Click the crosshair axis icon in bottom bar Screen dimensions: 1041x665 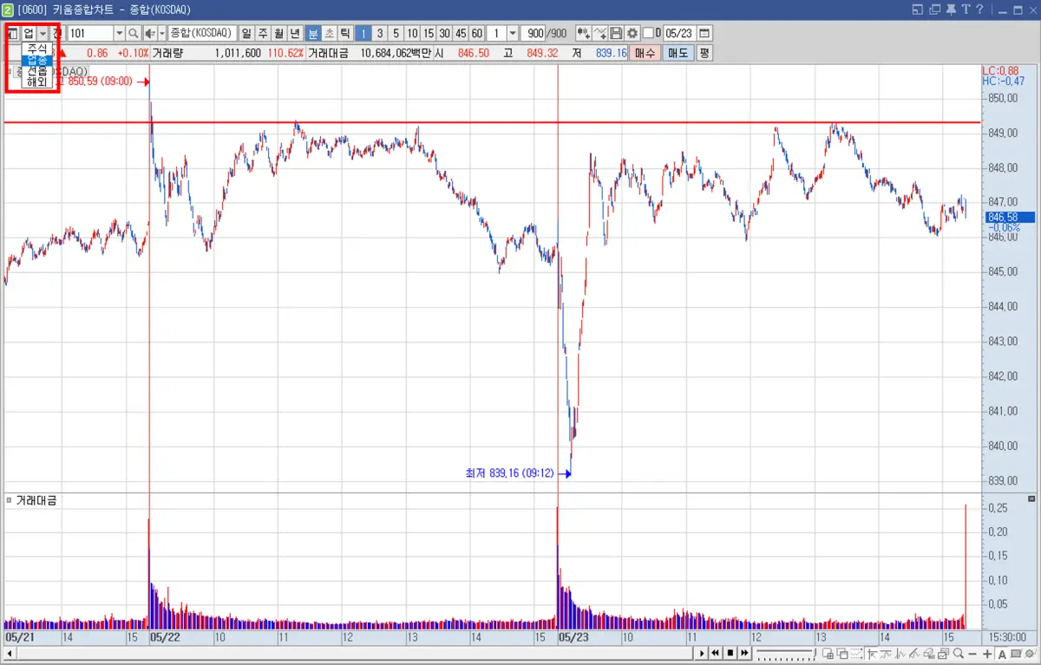tap(871, 653)
